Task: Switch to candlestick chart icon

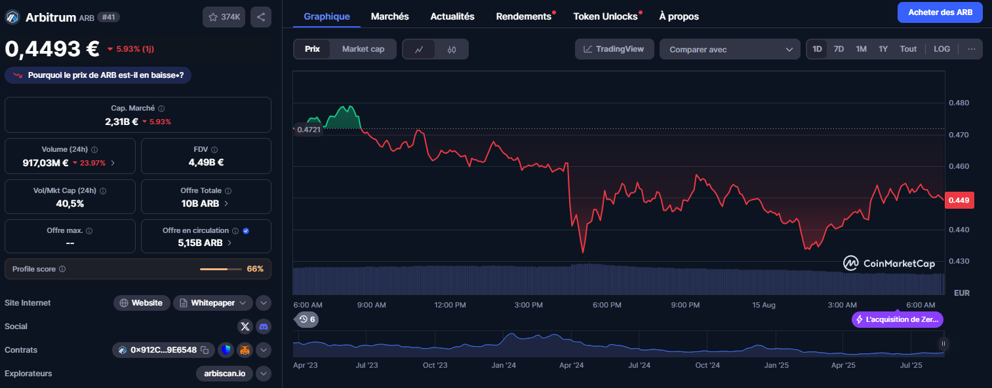Action: (452, 49)
